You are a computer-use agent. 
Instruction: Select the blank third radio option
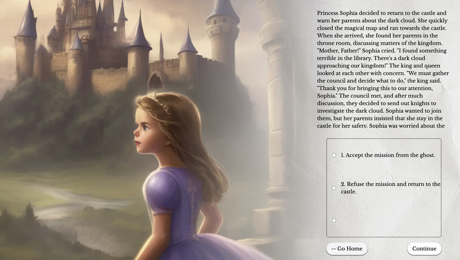click(334, 221)
